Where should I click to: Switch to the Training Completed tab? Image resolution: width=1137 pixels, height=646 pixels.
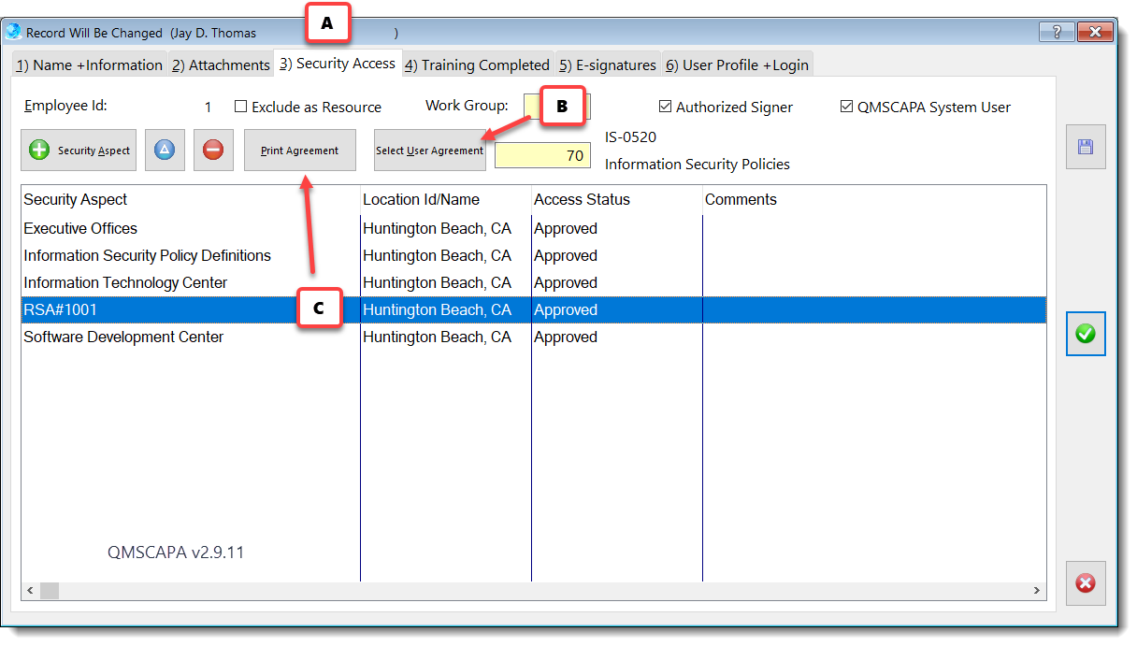(478, 65)
